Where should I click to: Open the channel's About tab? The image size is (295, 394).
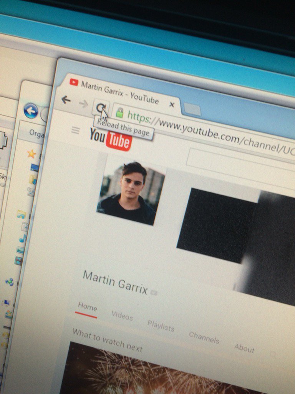pyautogui.click(x=244, y=348)
